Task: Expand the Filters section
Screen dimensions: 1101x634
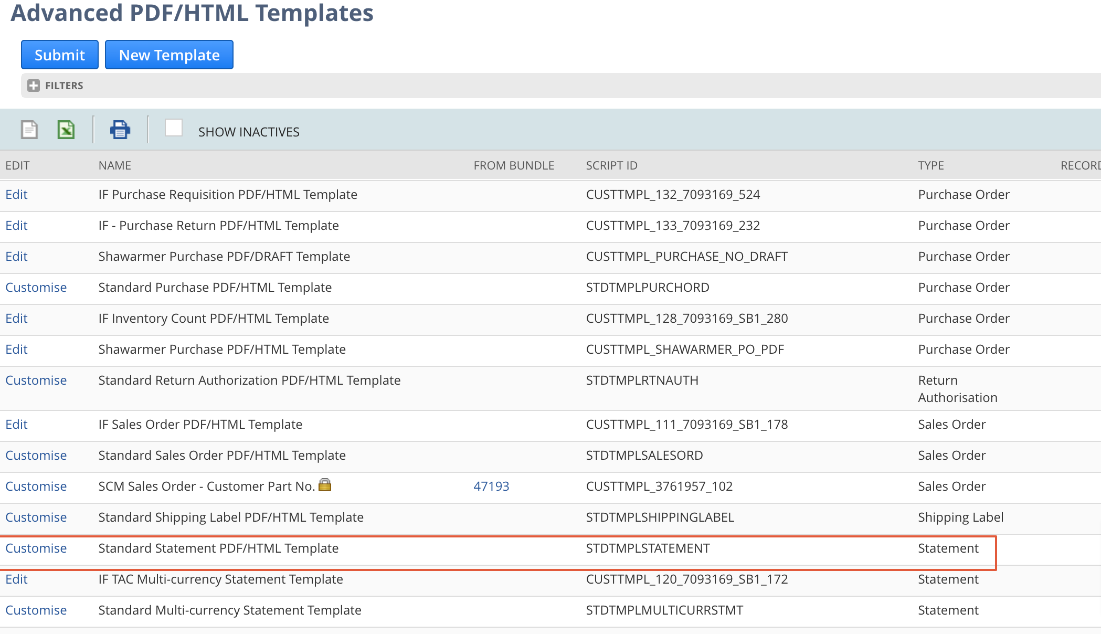Action: (x=63, y=86)
